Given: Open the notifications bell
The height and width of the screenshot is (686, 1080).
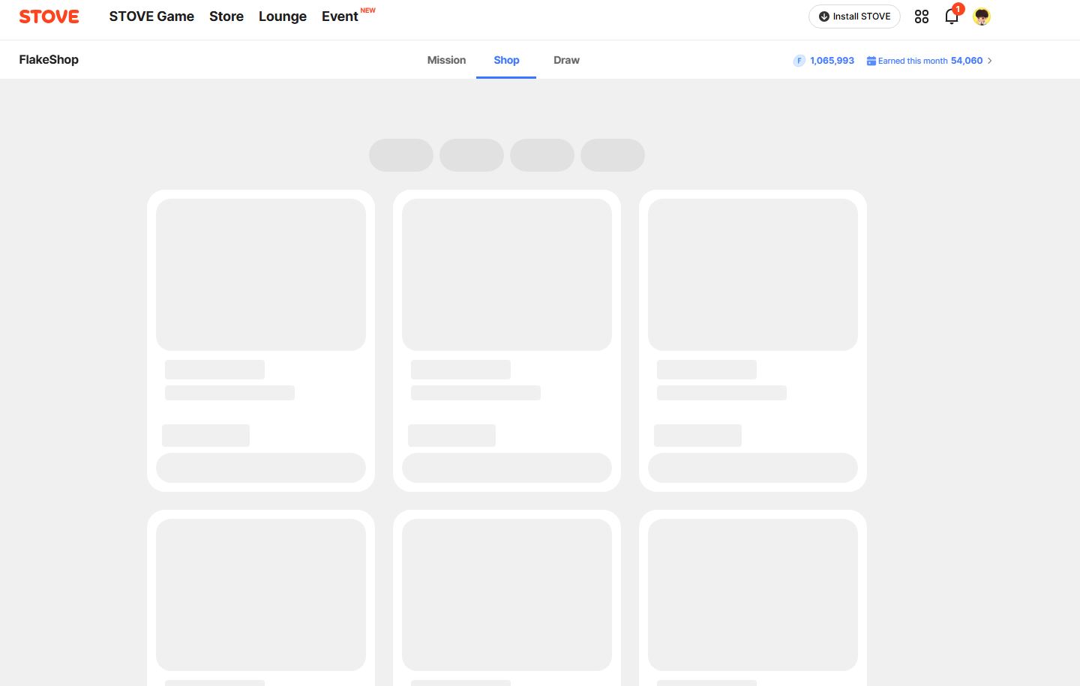Looking at the screenshot, I should click(951, 16).
